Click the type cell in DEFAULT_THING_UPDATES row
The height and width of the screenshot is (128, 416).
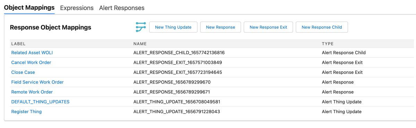point(342,102)
